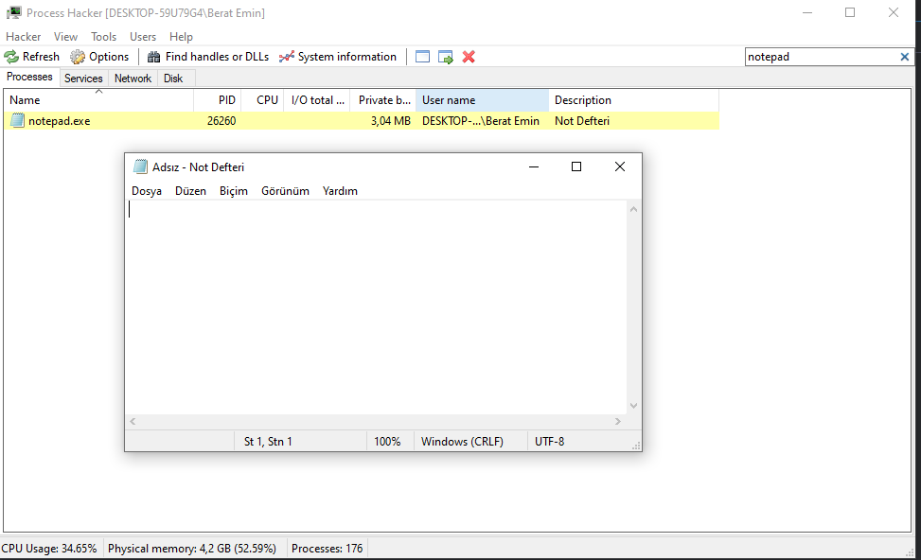Click UTF-8 encoding status entry
This screenshot has width=921, height=560.
pos(549,442)
